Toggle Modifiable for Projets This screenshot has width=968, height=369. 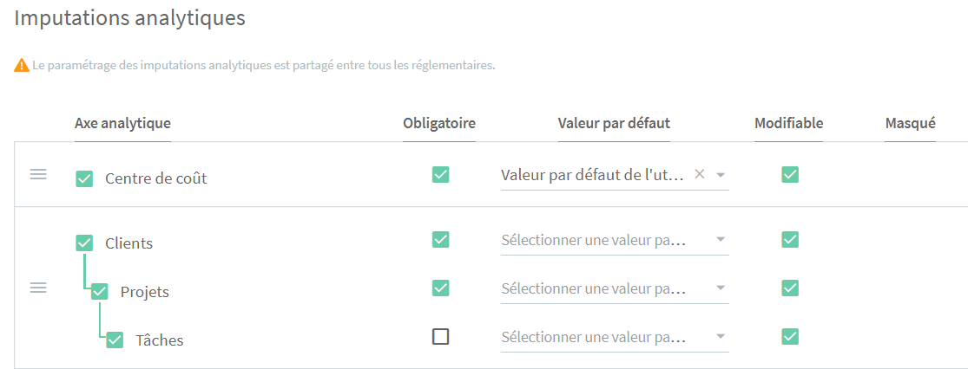[x=789, y=288]
